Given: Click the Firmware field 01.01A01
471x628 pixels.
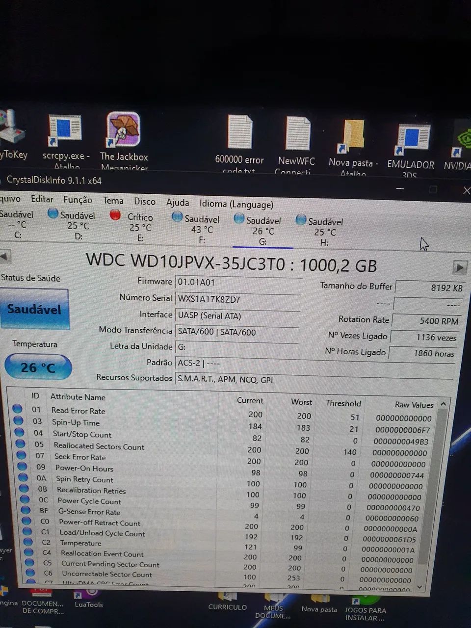Looking at the screenshot, I should point(238,283).
